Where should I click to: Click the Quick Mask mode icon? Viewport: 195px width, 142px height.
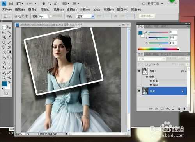pos(7,93)
